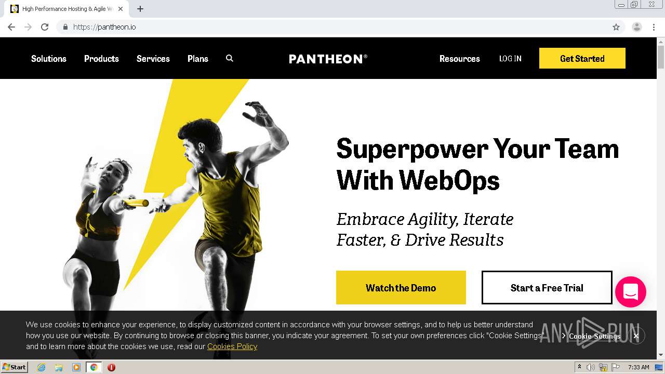
Task: Click the Watch the Demo button
Action: (401, 288)
